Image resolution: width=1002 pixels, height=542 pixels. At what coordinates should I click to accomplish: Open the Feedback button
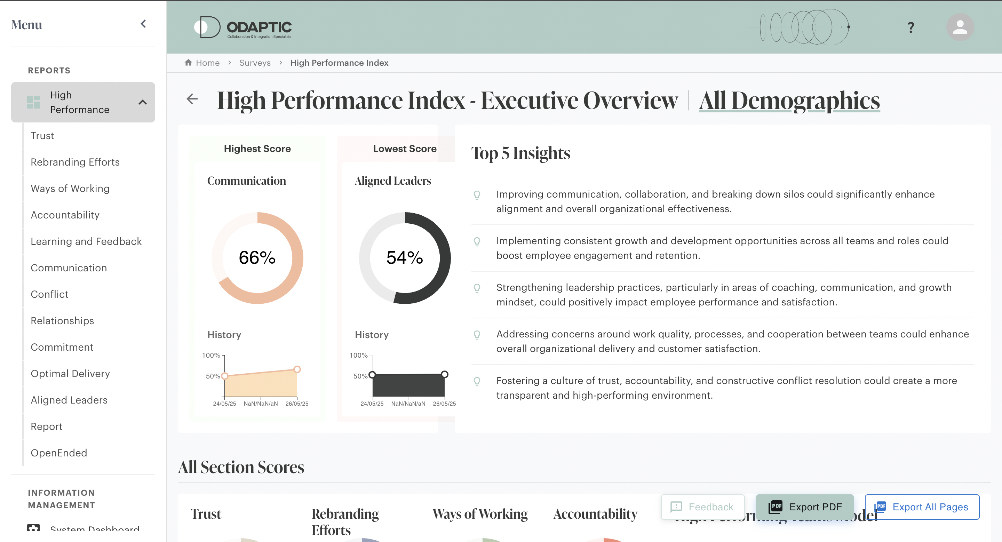(x=702, y=507)
